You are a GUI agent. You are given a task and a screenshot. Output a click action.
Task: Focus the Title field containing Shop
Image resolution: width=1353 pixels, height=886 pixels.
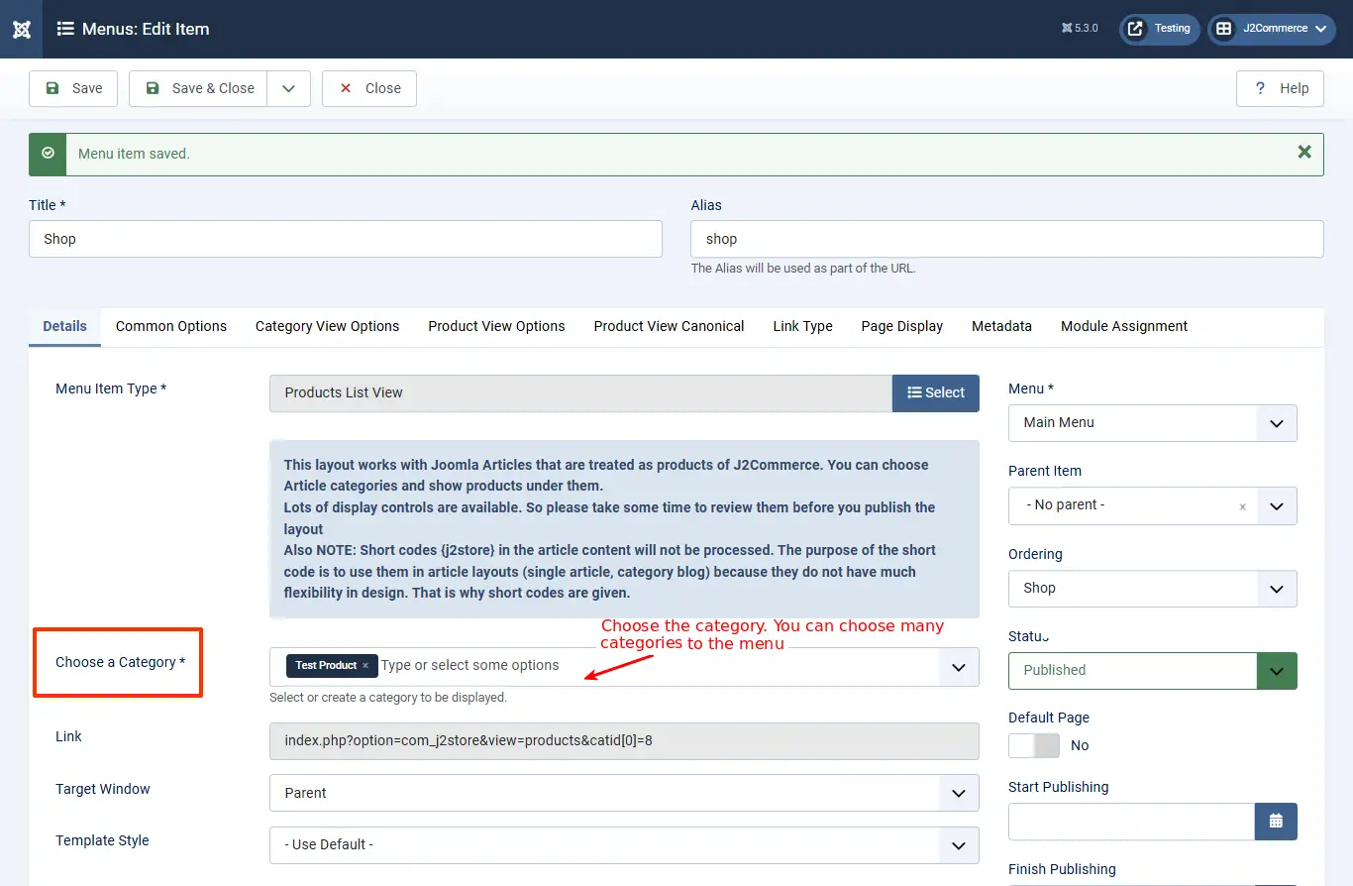(346, 239)
